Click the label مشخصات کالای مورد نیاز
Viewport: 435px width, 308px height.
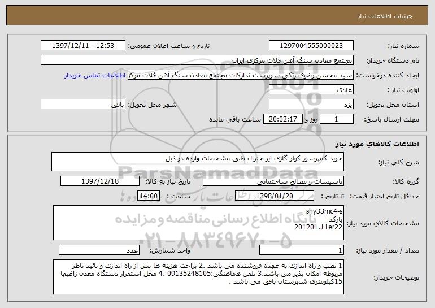384,223
